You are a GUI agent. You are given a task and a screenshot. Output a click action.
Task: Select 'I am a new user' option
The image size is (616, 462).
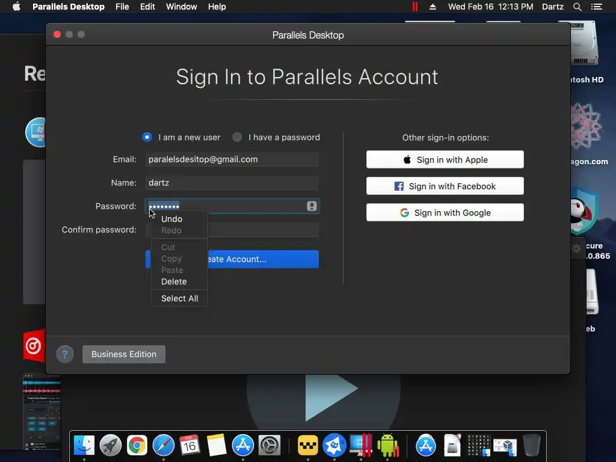tap(147, 137)
